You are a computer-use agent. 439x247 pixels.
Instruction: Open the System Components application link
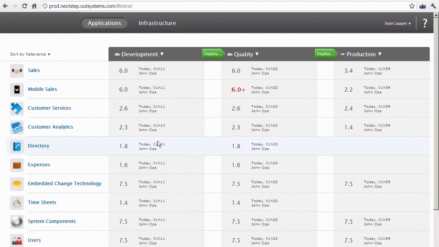point(52,221)
